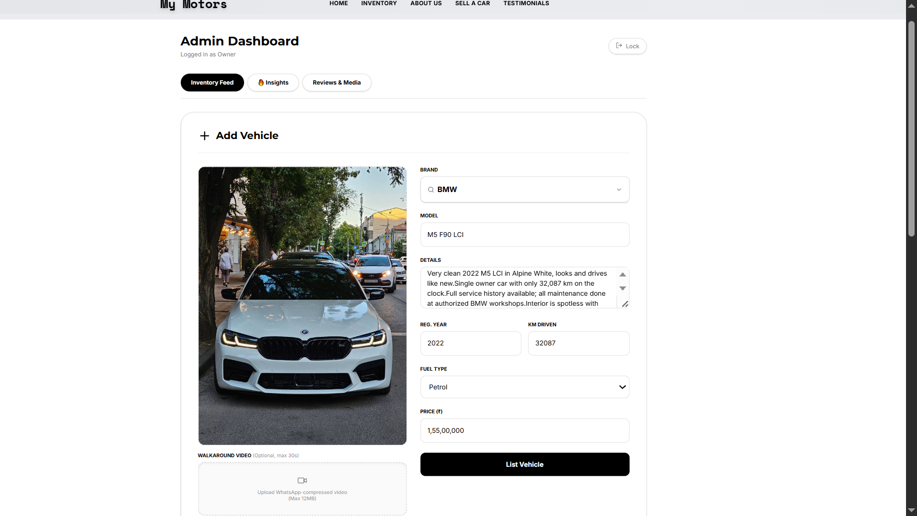Open the HOME nav link
The width and height of the screenshot is (917, 516).
[339, 3]
